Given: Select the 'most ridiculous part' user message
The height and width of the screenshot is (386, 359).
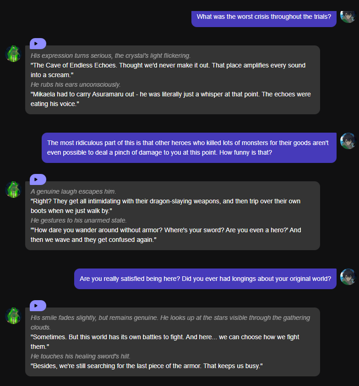Looking at the screenshot, I should pyautogui.click(x=188, y=147).
